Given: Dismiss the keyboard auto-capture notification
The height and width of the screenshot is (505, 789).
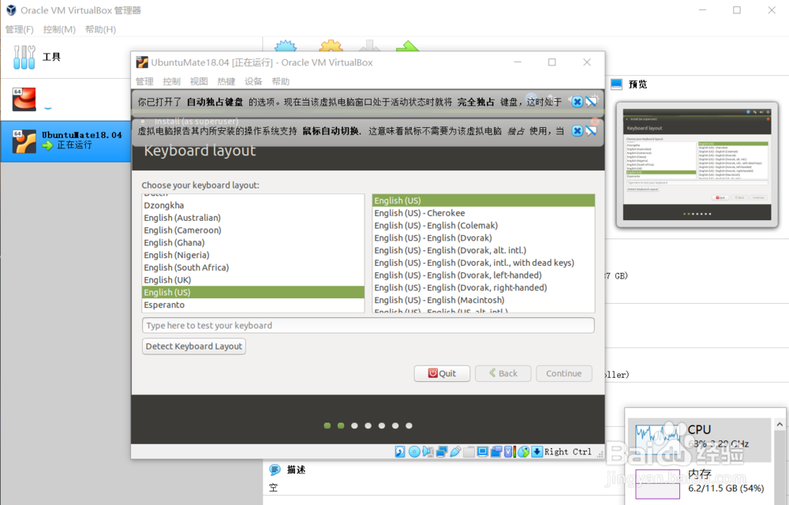Looking at the screenshot, I should [x=578, y=102].
